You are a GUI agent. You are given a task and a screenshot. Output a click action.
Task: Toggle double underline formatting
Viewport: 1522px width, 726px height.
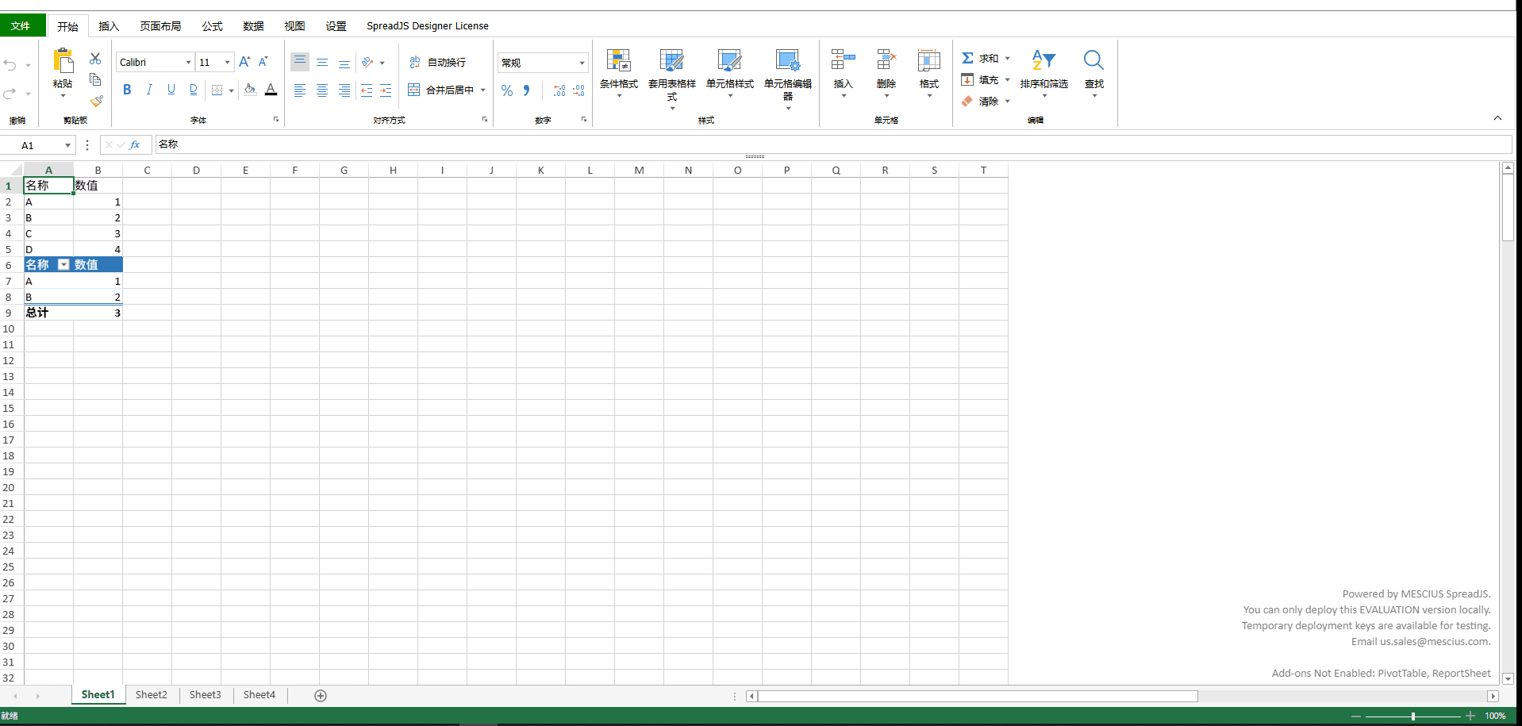(194, 90)
